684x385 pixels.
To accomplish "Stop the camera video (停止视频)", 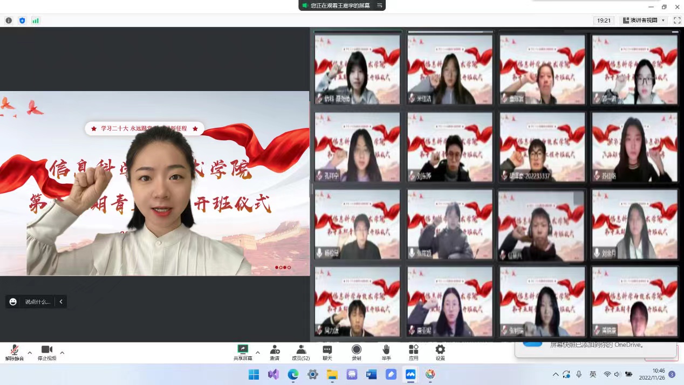I will (47, 353).
